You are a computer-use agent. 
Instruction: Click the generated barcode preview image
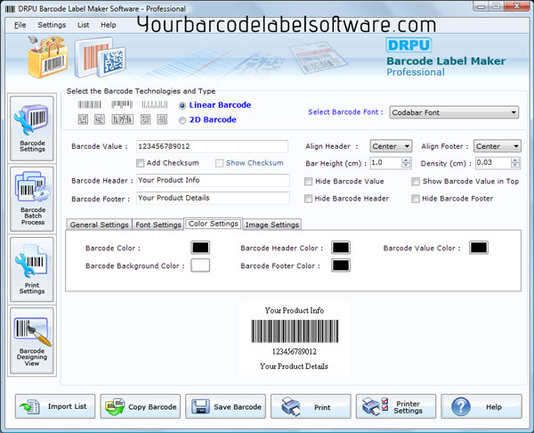point(295,331)
